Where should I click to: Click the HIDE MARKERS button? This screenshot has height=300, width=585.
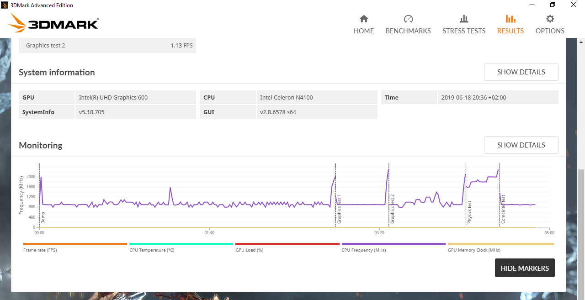point(525,268)
